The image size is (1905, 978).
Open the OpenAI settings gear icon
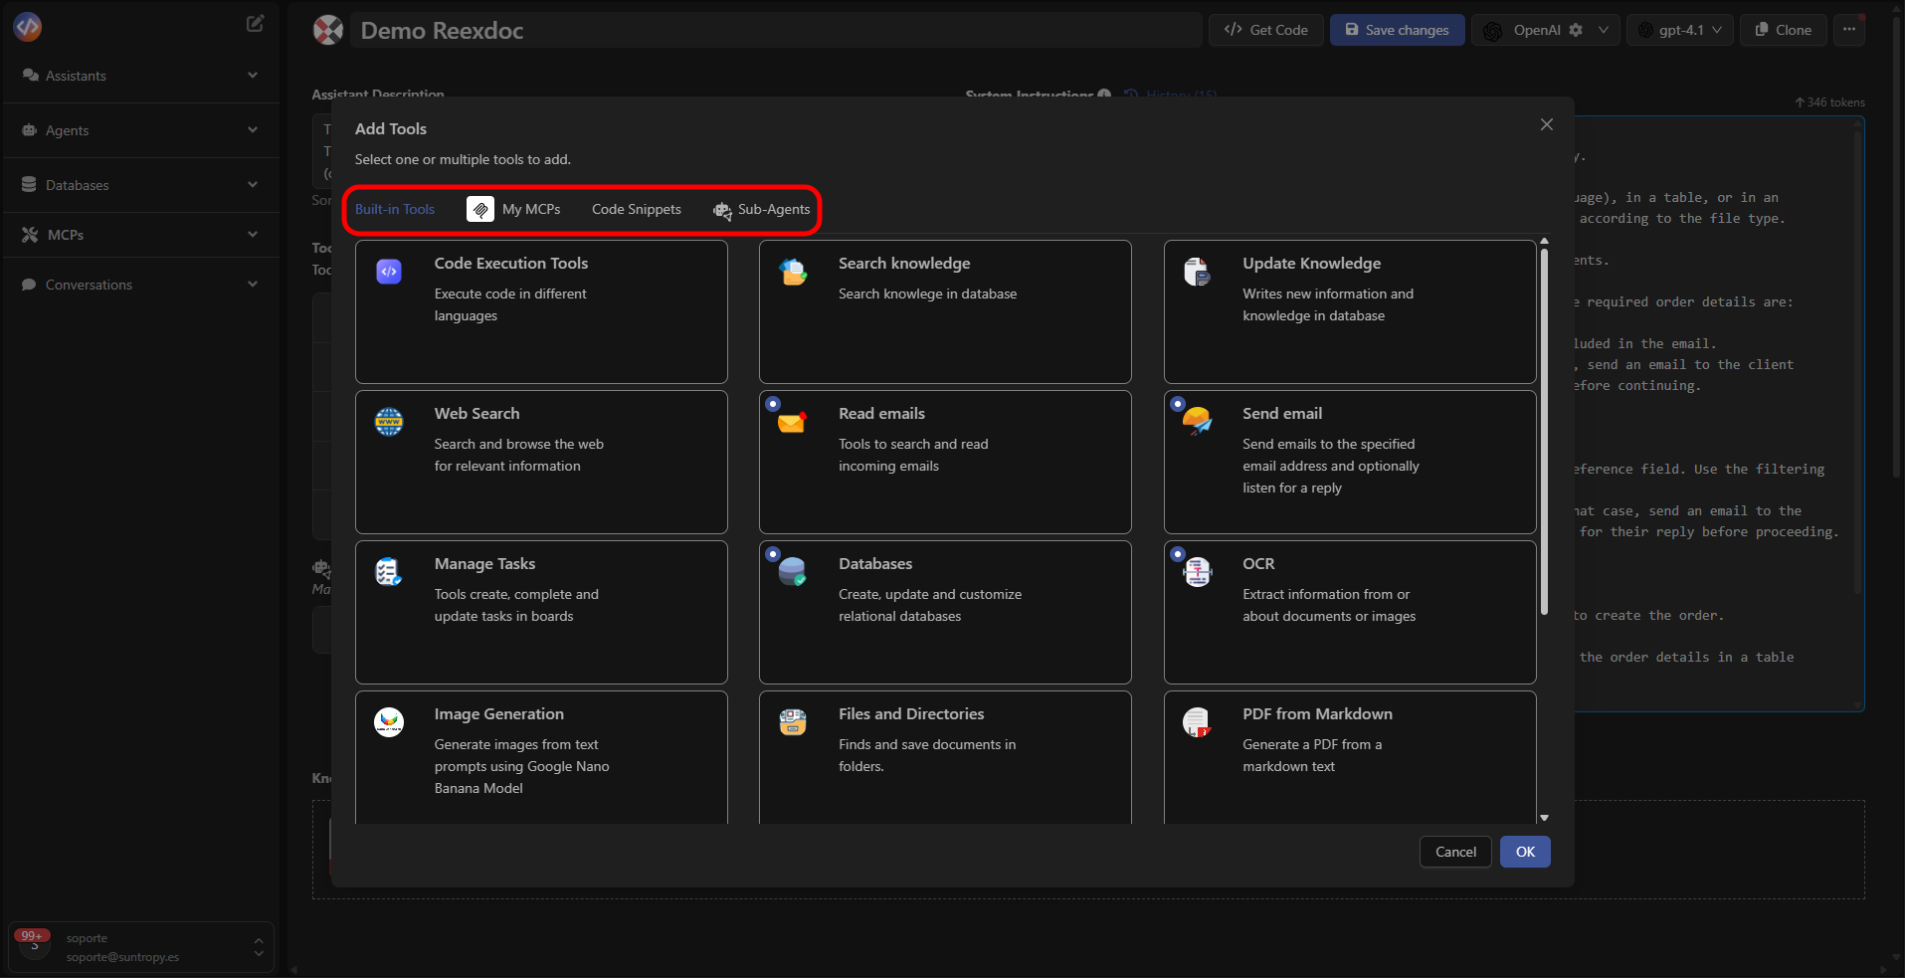pyautogui.click(x=1575, y=30)
